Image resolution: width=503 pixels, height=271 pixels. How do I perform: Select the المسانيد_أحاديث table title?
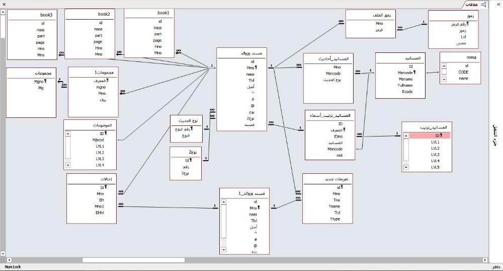[333, 59]
